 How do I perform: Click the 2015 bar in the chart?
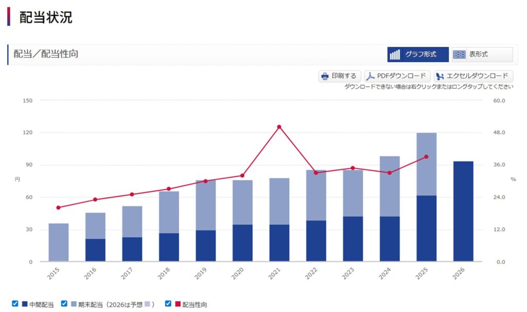[x=58, y=242]
